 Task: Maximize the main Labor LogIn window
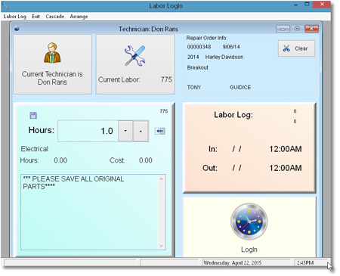coord(307,5)
